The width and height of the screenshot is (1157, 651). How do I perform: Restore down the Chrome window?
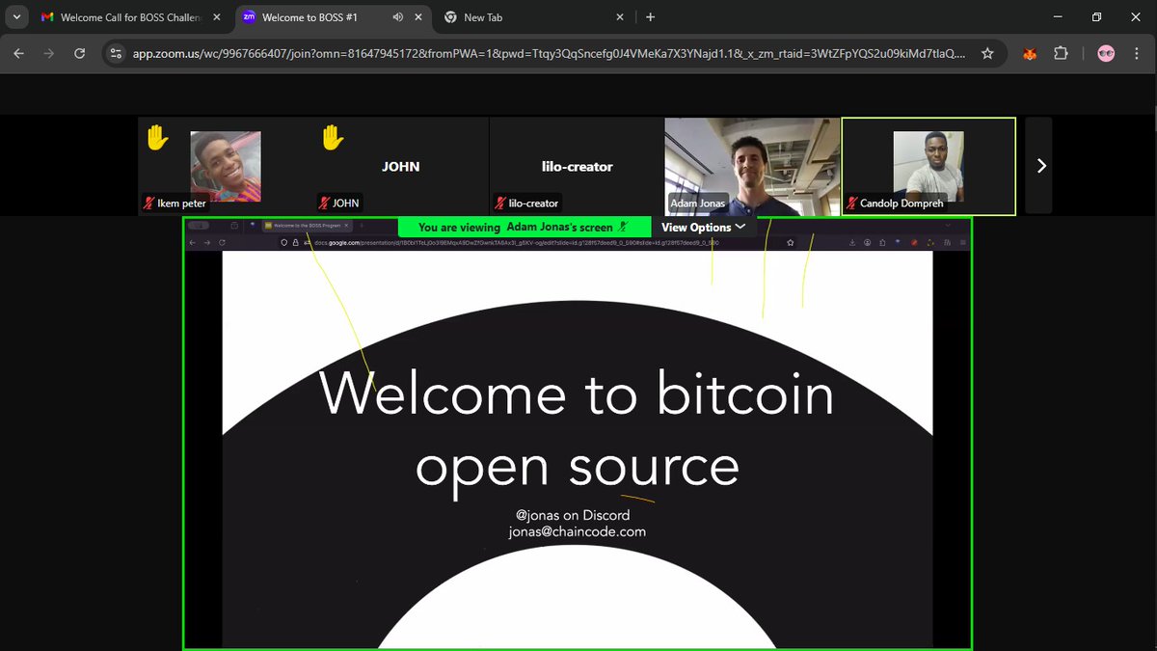(x=1096, y=17)
